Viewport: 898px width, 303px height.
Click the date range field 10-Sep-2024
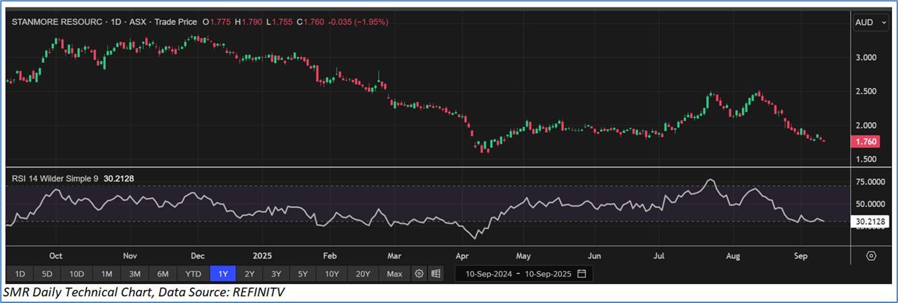(489, 274)
